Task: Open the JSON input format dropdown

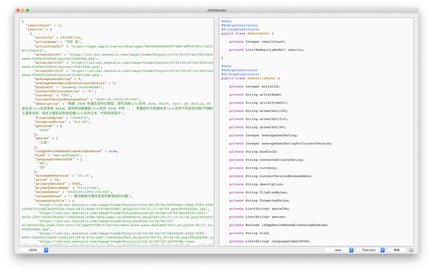Action: (x=34, y=250)
